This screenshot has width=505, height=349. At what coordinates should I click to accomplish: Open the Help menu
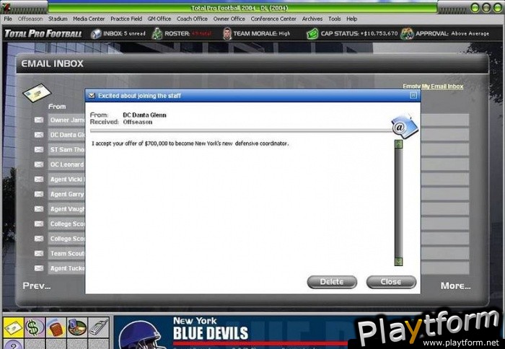click(352, 19)
